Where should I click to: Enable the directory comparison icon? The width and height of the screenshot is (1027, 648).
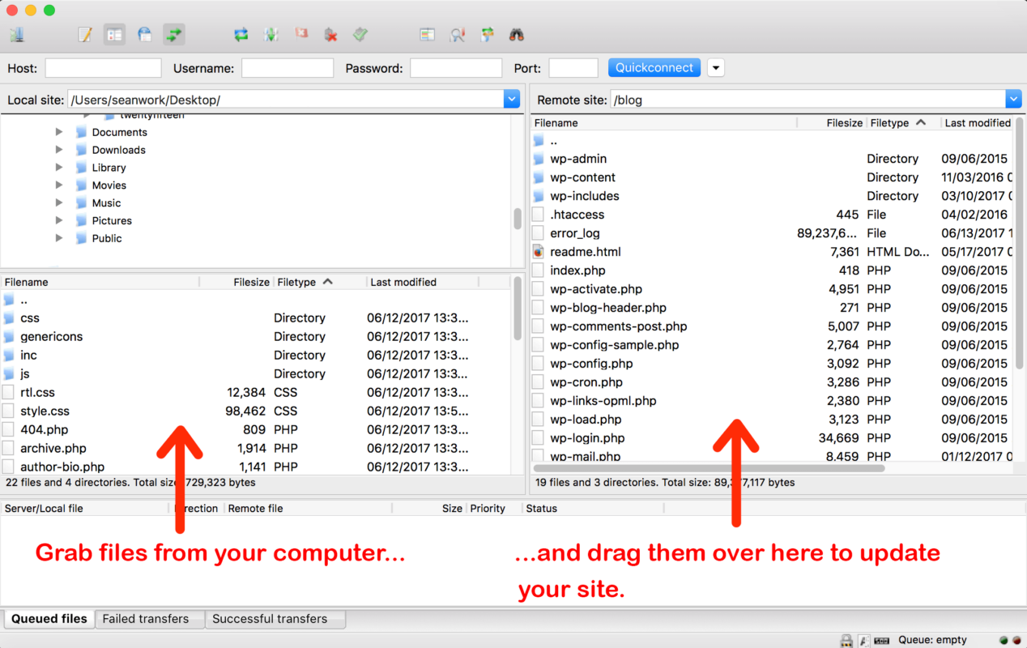coord(458,35)
